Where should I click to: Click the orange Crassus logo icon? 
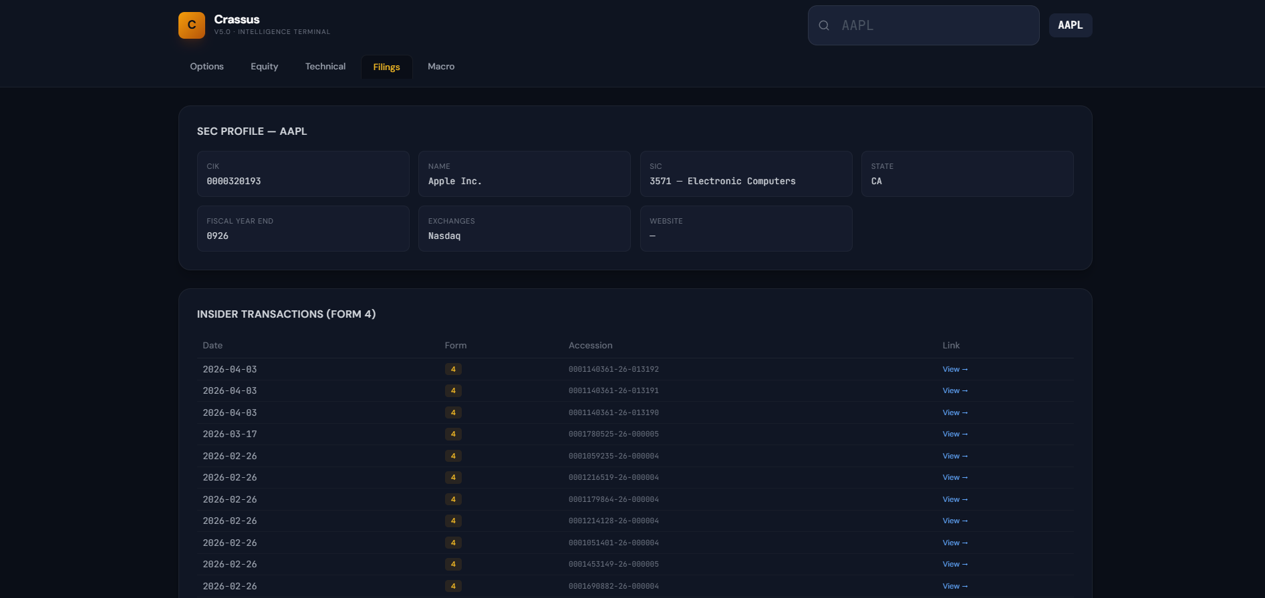192,25
